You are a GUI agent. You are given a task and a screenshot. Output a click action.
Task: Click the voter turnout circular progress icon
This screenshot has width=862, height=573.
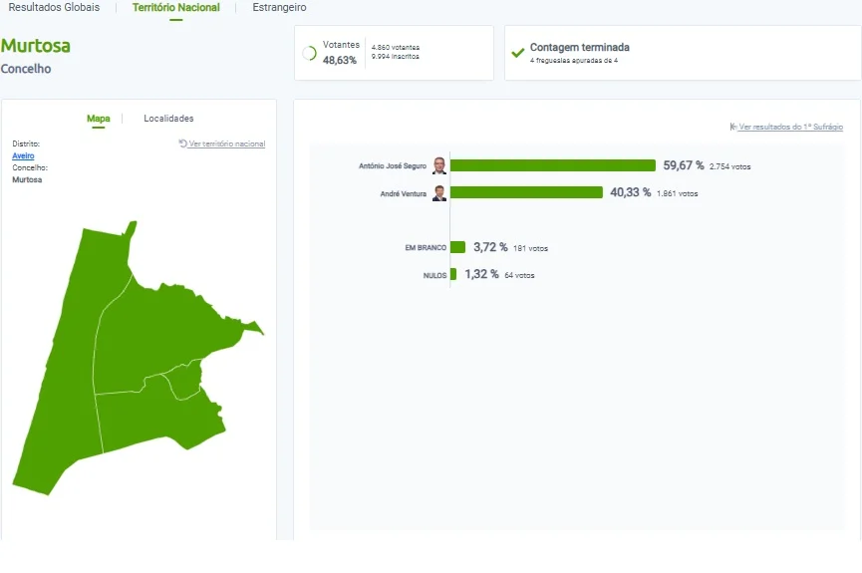click(310, 54)
